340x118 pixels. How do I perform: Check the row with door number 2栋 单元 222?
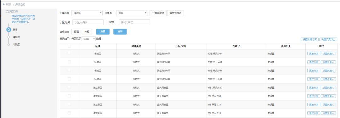[69, 104]
